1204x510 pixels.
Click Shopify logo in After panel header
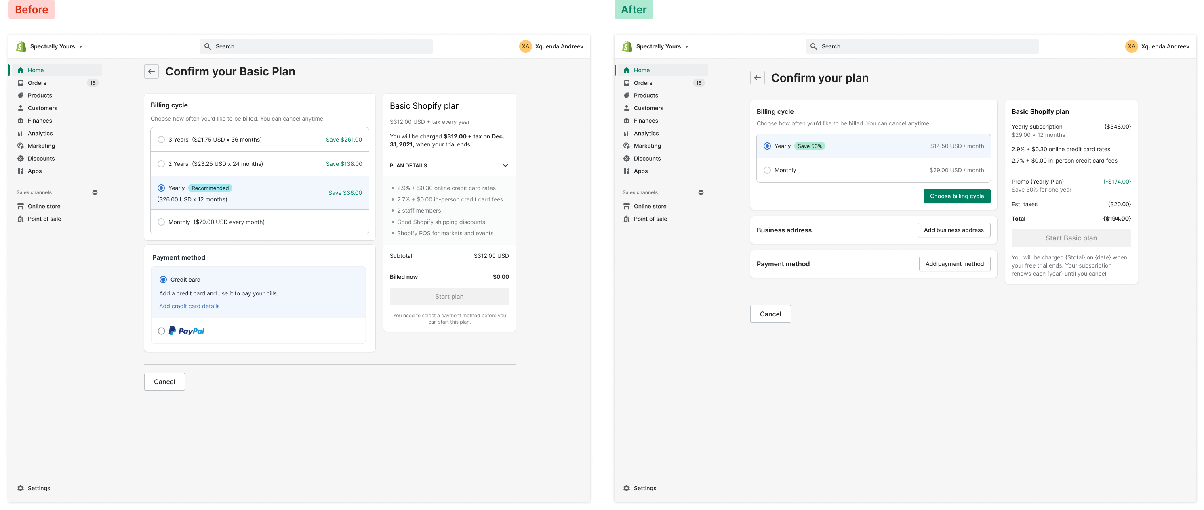[627, 46]
